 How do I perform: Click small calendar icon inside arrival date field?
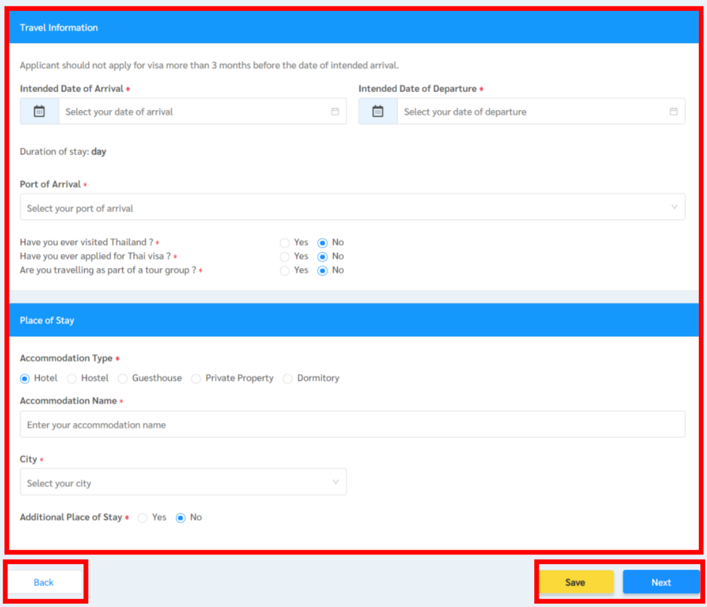(335, 111)
